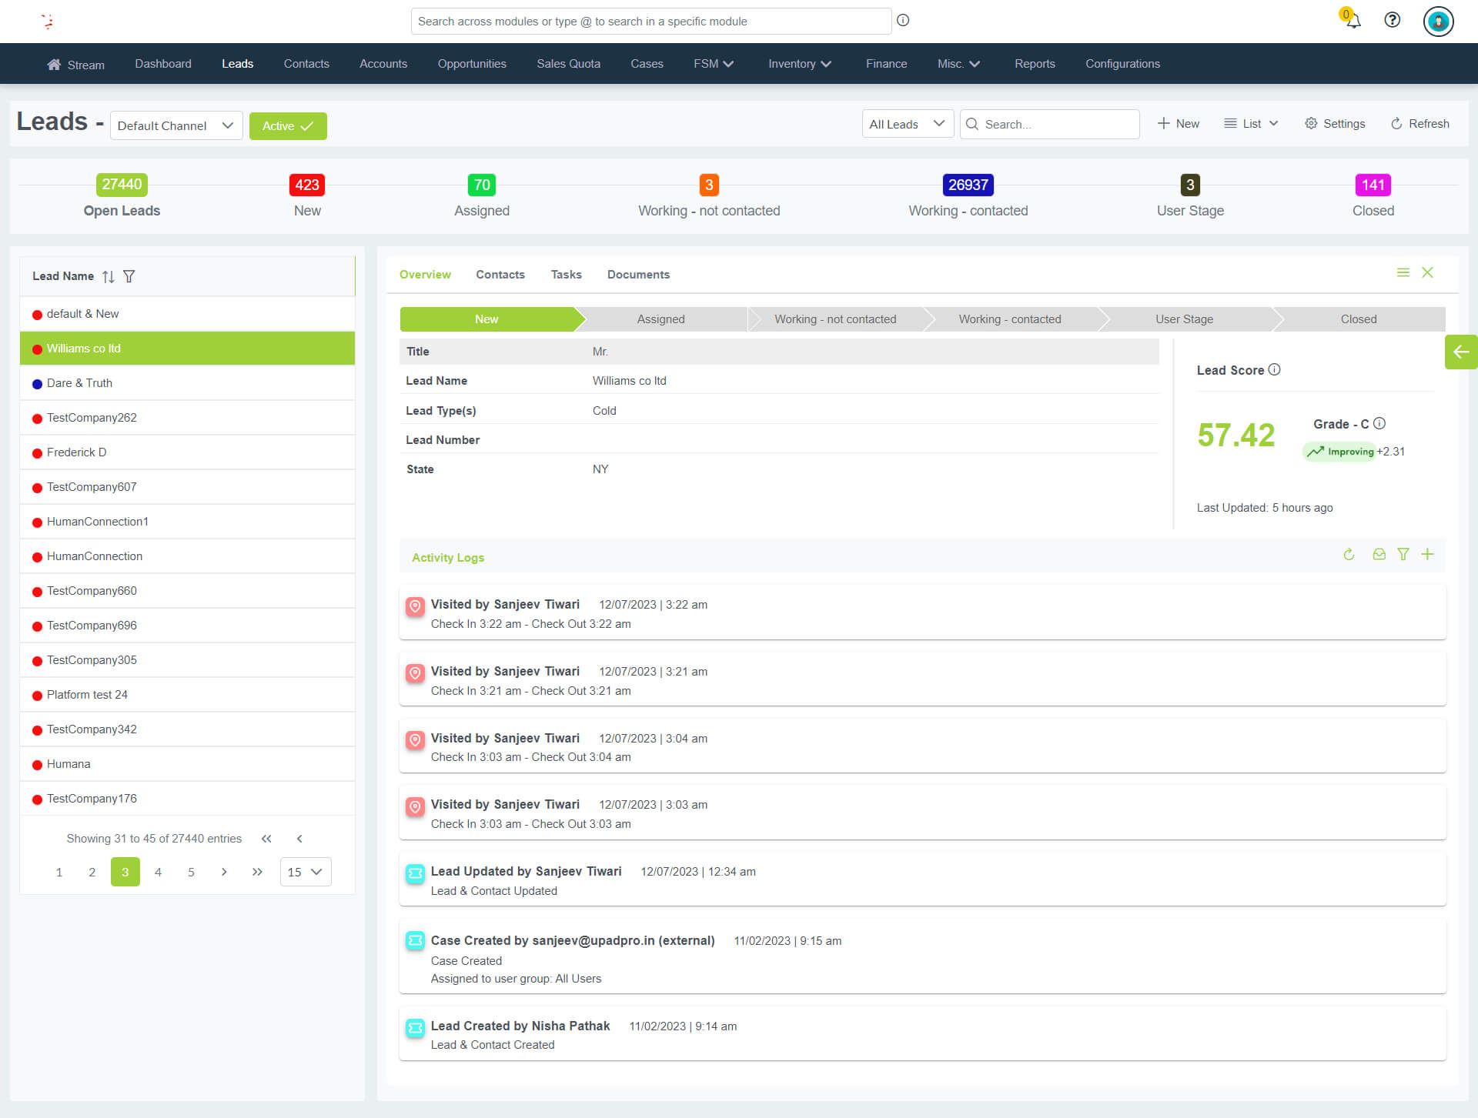Open the filter icon beside Lead Name
The image size is (1478, 1118).
[x=129, y=275]
